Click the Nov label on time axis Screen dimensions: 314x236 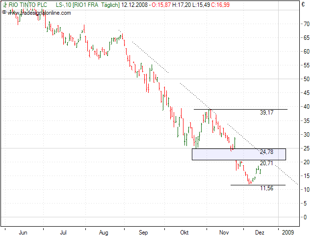pyautogui.click(x=224, y=233)
